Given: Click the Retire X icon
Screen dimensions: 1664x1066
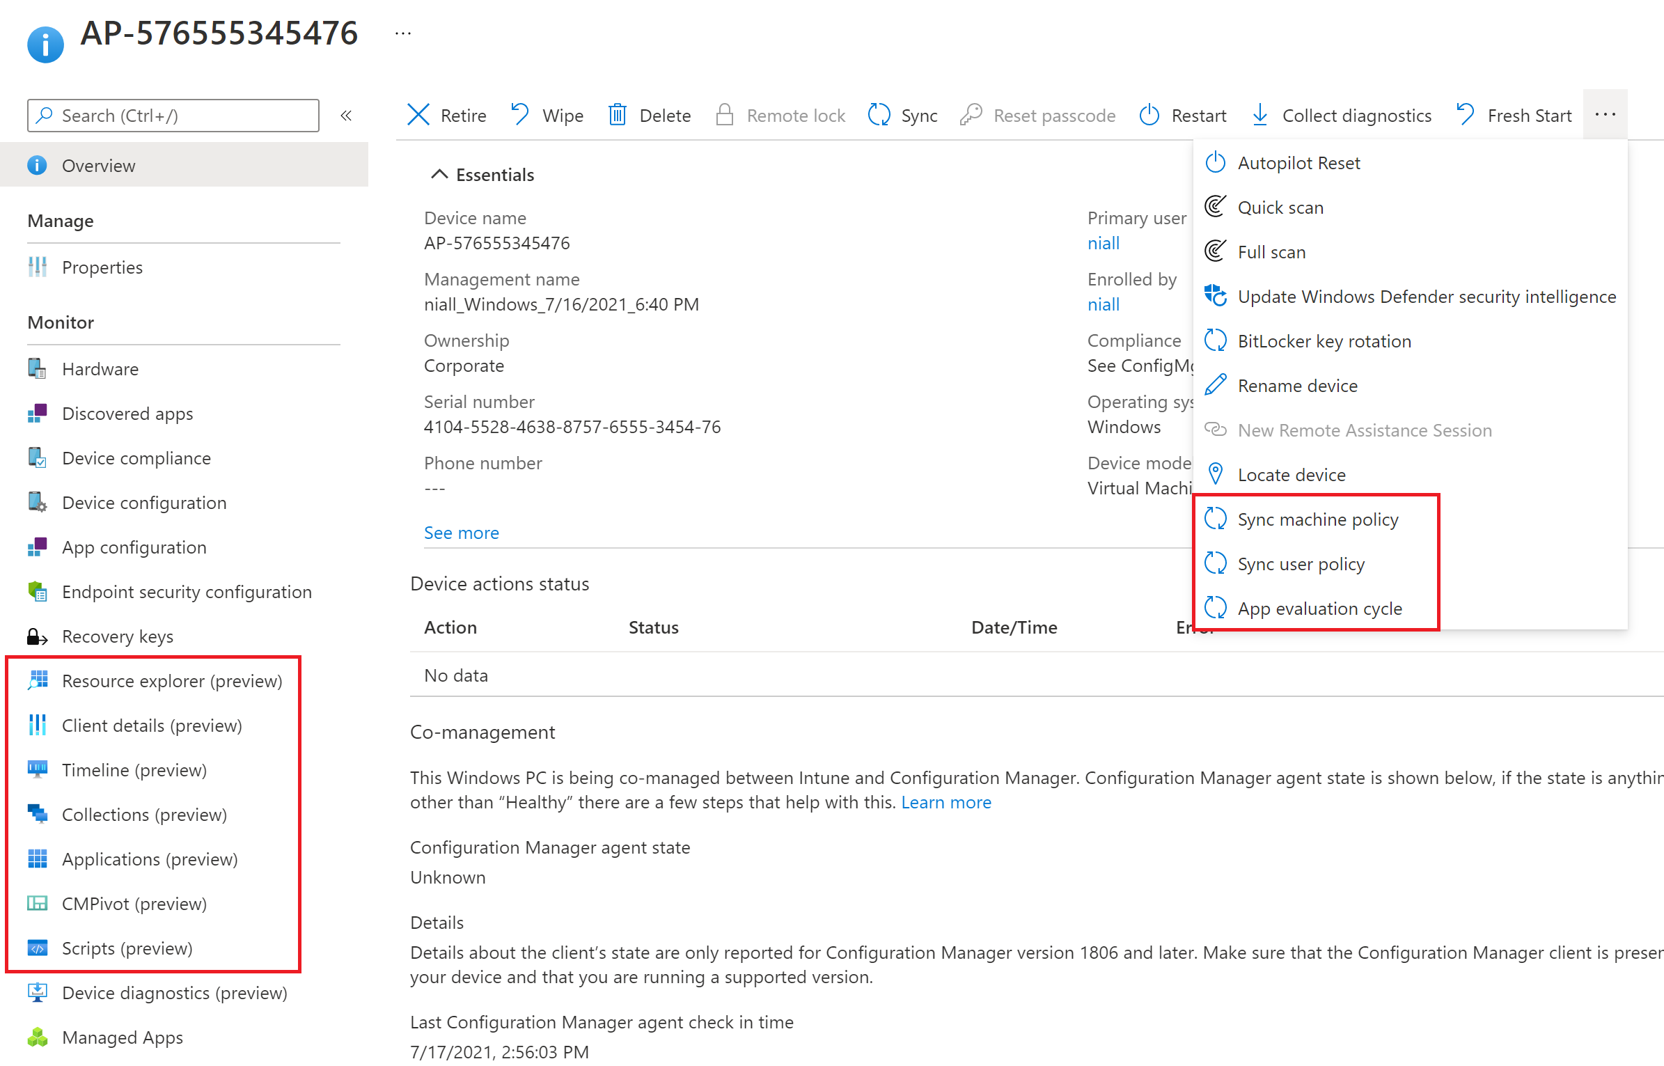Looking at the screenshot, I should [418, 115].
